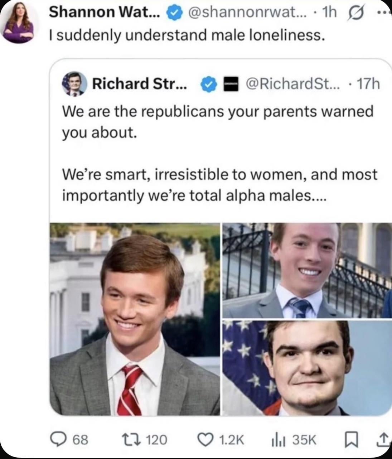Open the top-right photo by the fence
The width and height of the screenshot is (392, 459).
point(307,270)
